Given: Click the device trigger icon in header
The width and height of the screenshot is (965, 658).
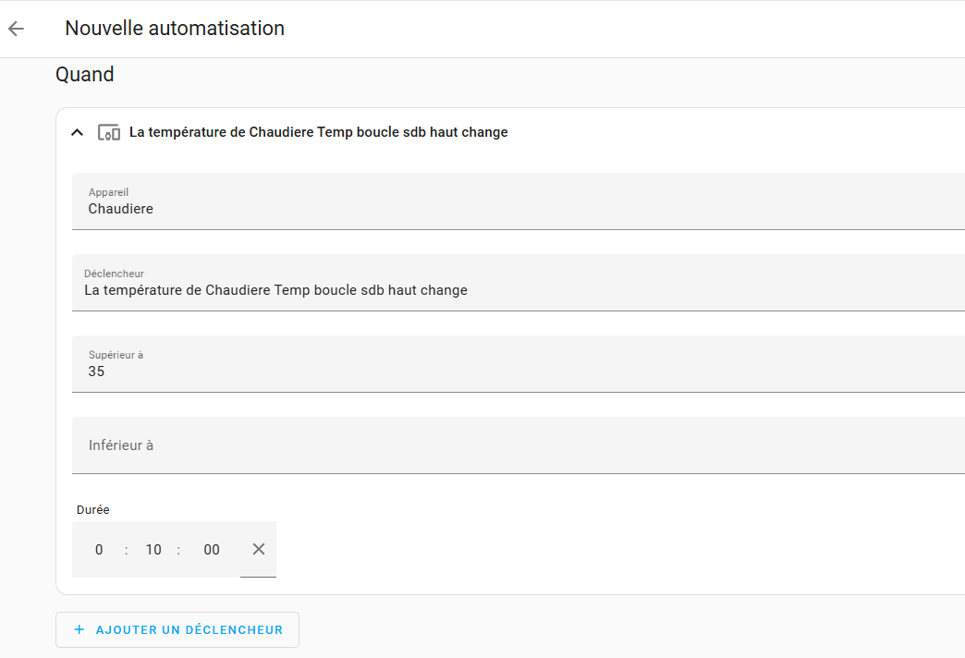Looking at the screenshot, I should tap(109, 132).
